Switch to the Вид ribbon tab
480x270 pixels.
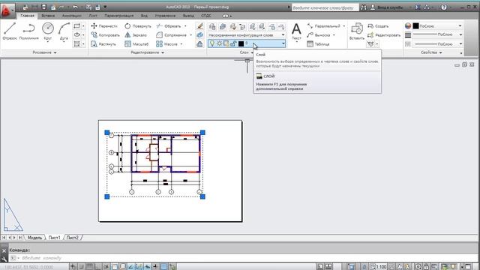point(144,16)
